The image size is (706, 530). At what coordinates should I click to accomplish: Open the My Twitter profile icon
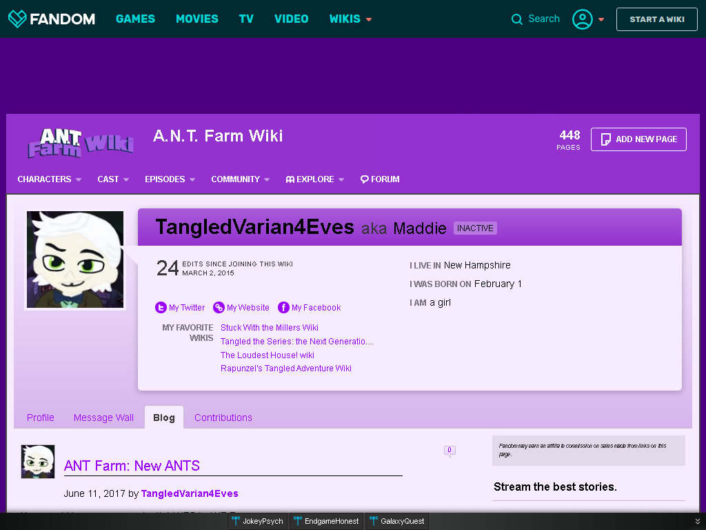161,307
